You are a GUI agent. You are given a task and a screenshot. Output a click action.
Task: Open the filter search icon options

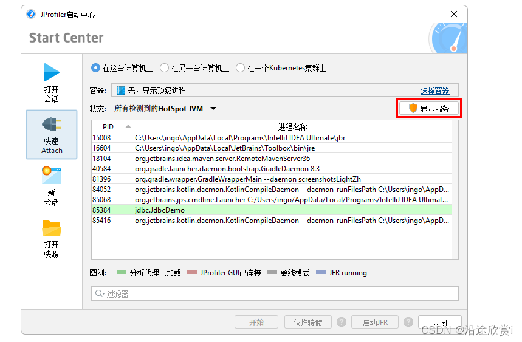pyautogui.click(x=100, y=293)
